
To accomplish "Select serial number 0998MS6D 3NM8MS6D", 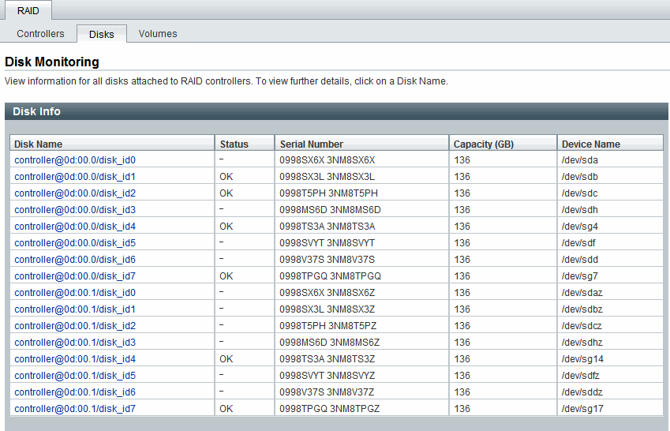I will (x=330, y=210).
